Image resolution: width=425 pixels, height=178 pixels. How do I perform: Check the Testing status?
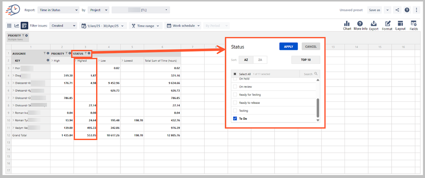(235, 111)
